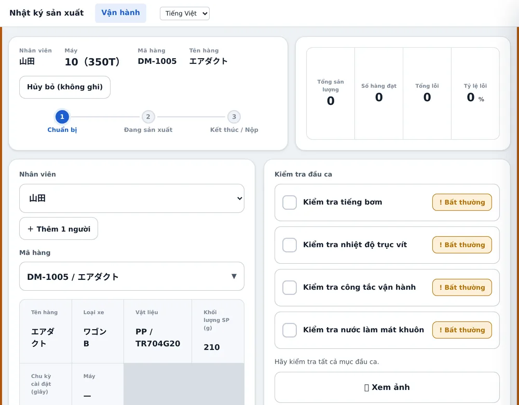Click the Máy cell with dash value
The height and width of the screenshot is (405, 519).
(98, 384)
